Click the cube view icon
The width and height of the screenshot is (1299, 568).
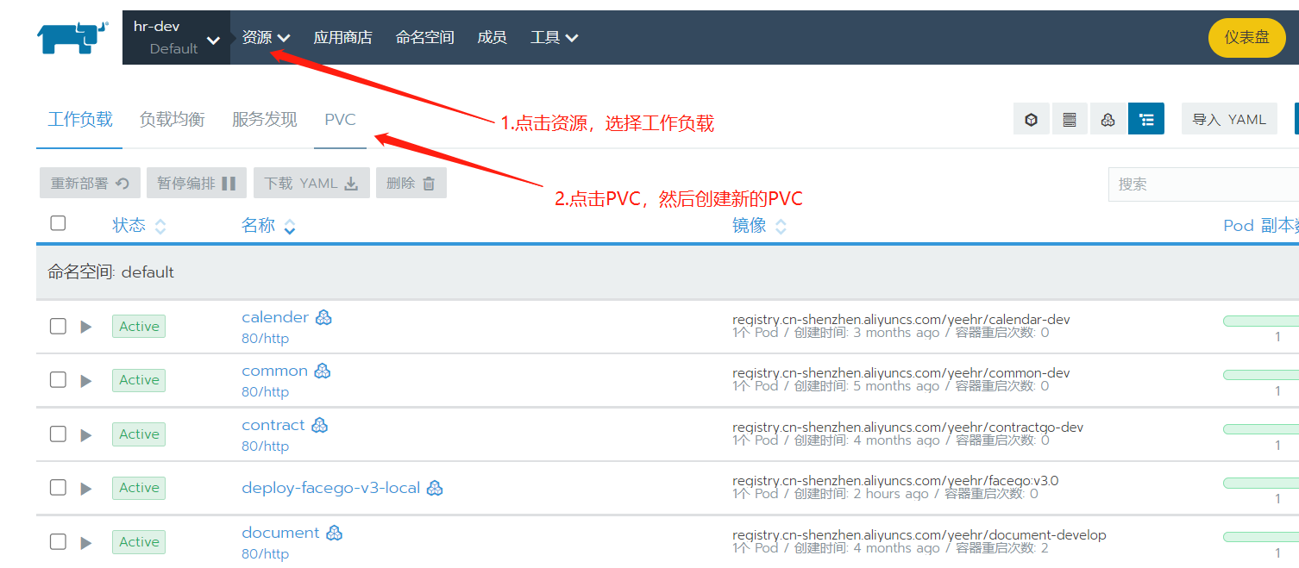1031,120
